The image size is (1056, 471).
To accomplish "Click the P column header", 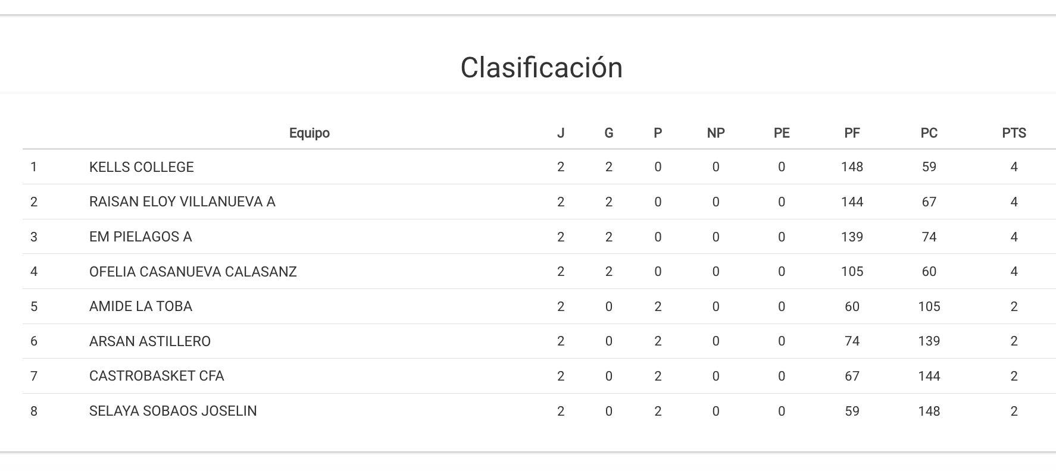I will [658, 133].
